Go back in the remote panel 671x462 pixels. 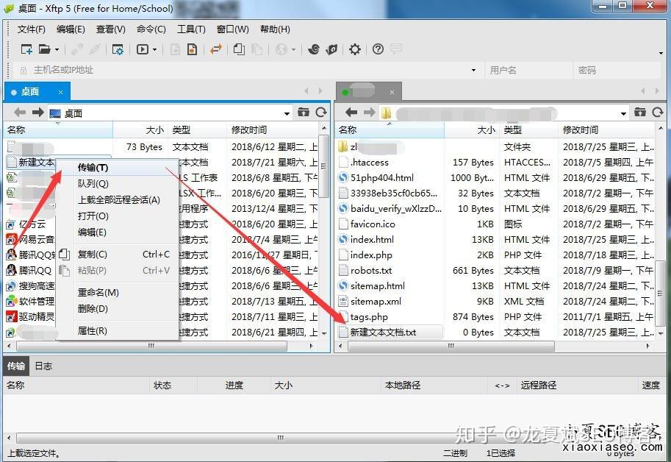point(351,113)
